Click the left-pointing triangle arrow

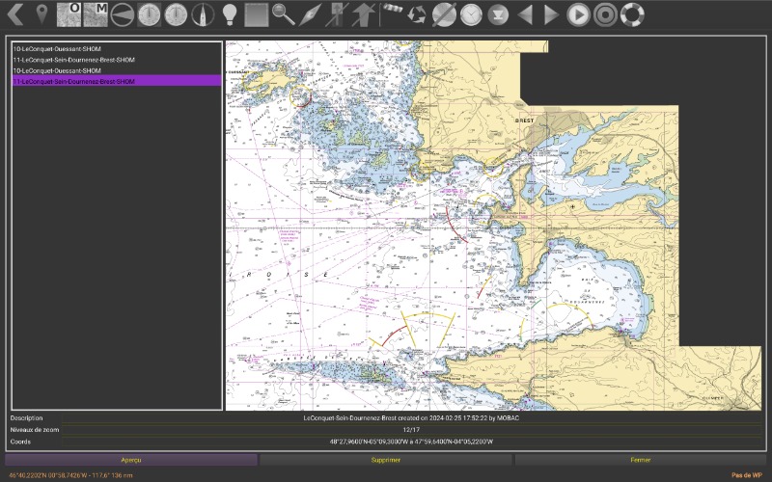pos(524,14)
